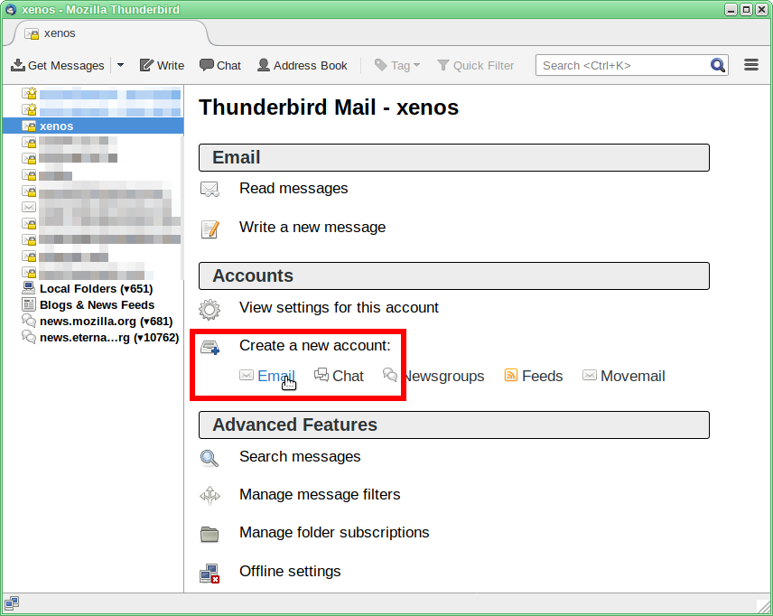This screenshot has width=773, height=616.
Task: Select news.eterna...rg newsgroup account
Action: tap(109, 337)
